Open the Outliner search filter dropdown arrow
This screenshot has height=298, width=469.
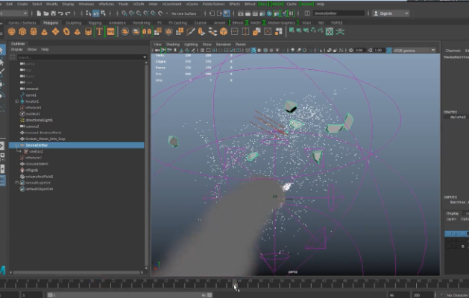tap(145, 57)
